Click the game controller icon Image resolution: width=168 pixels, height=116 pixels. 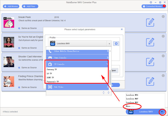click(x=50, y=58)
